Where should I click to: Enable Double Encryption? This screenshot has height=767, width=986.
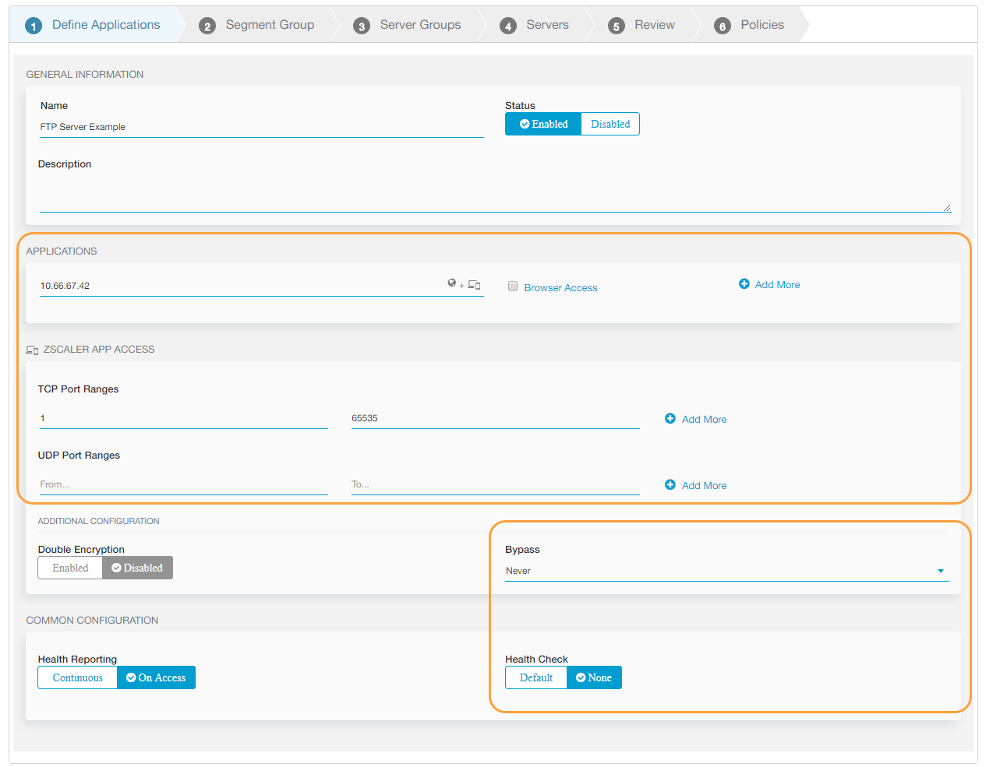tap(70, 568)
